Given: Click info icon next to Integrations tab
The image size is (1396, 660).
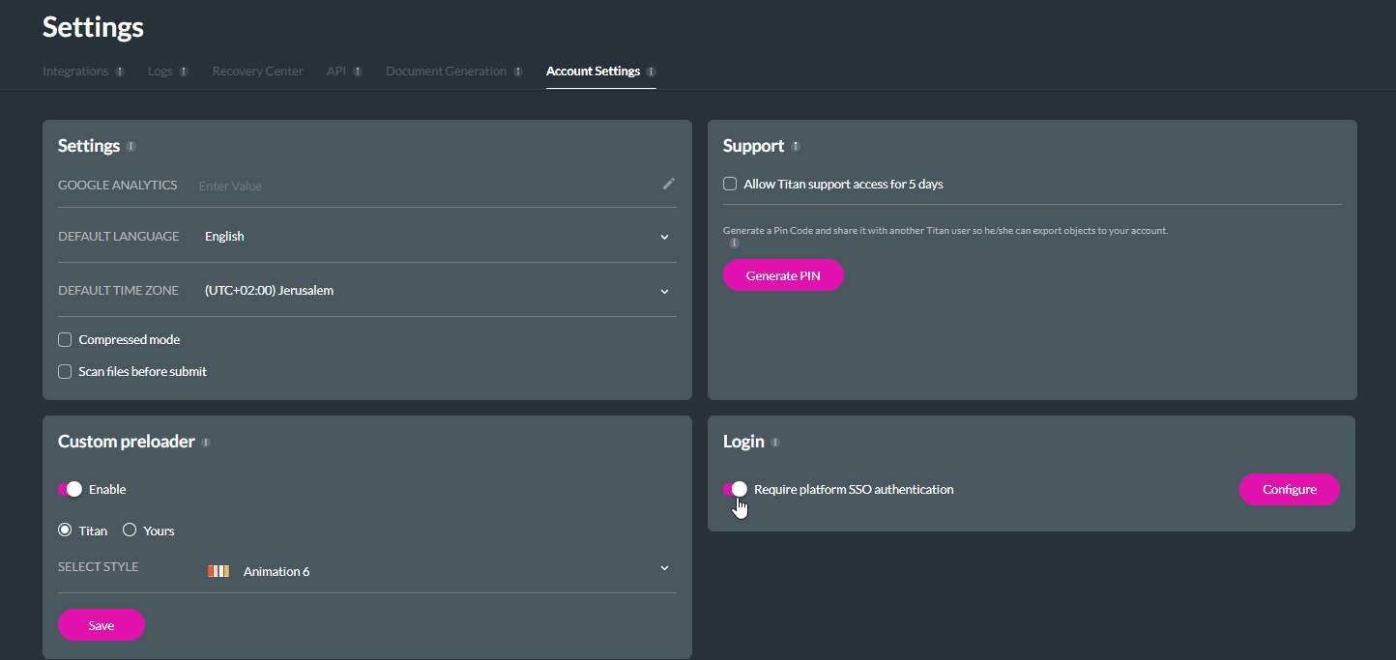Looking at the screenshot, I should pos(120,72).
